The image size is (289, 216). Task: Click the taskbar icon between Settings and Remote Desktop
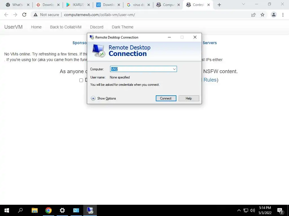(76, 210)
